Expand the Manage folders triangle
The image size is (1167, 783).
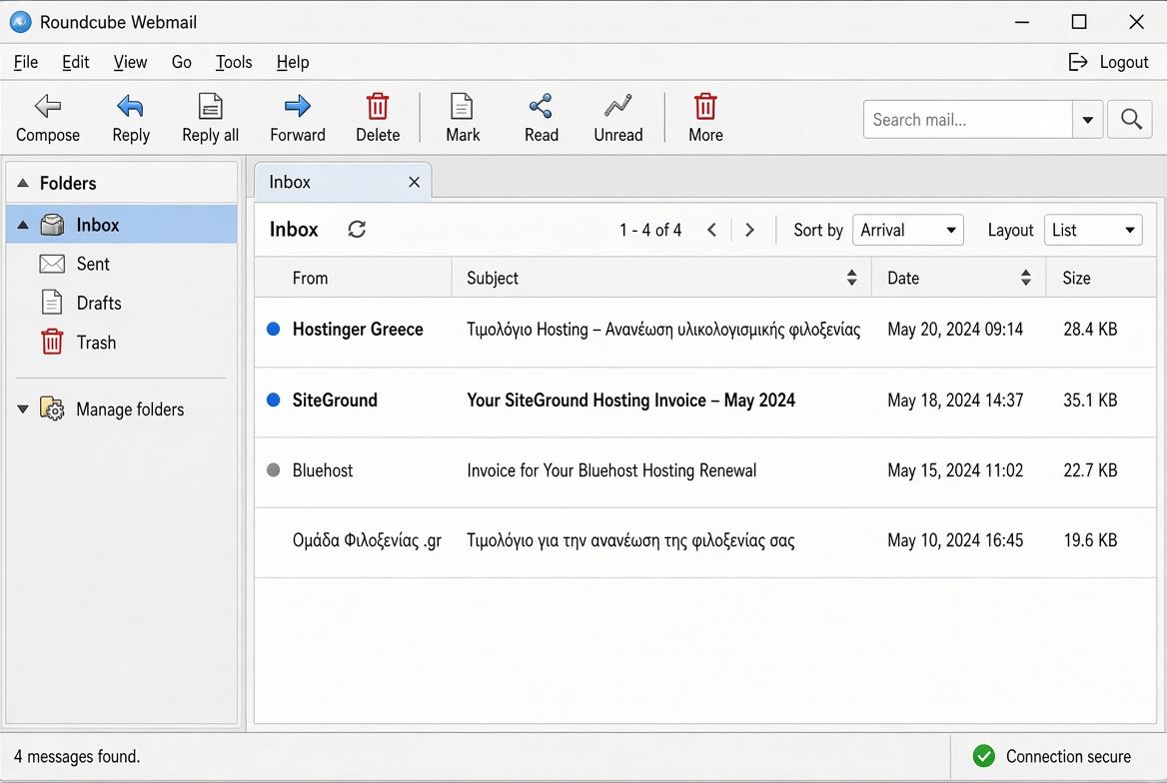coord(23,408)
